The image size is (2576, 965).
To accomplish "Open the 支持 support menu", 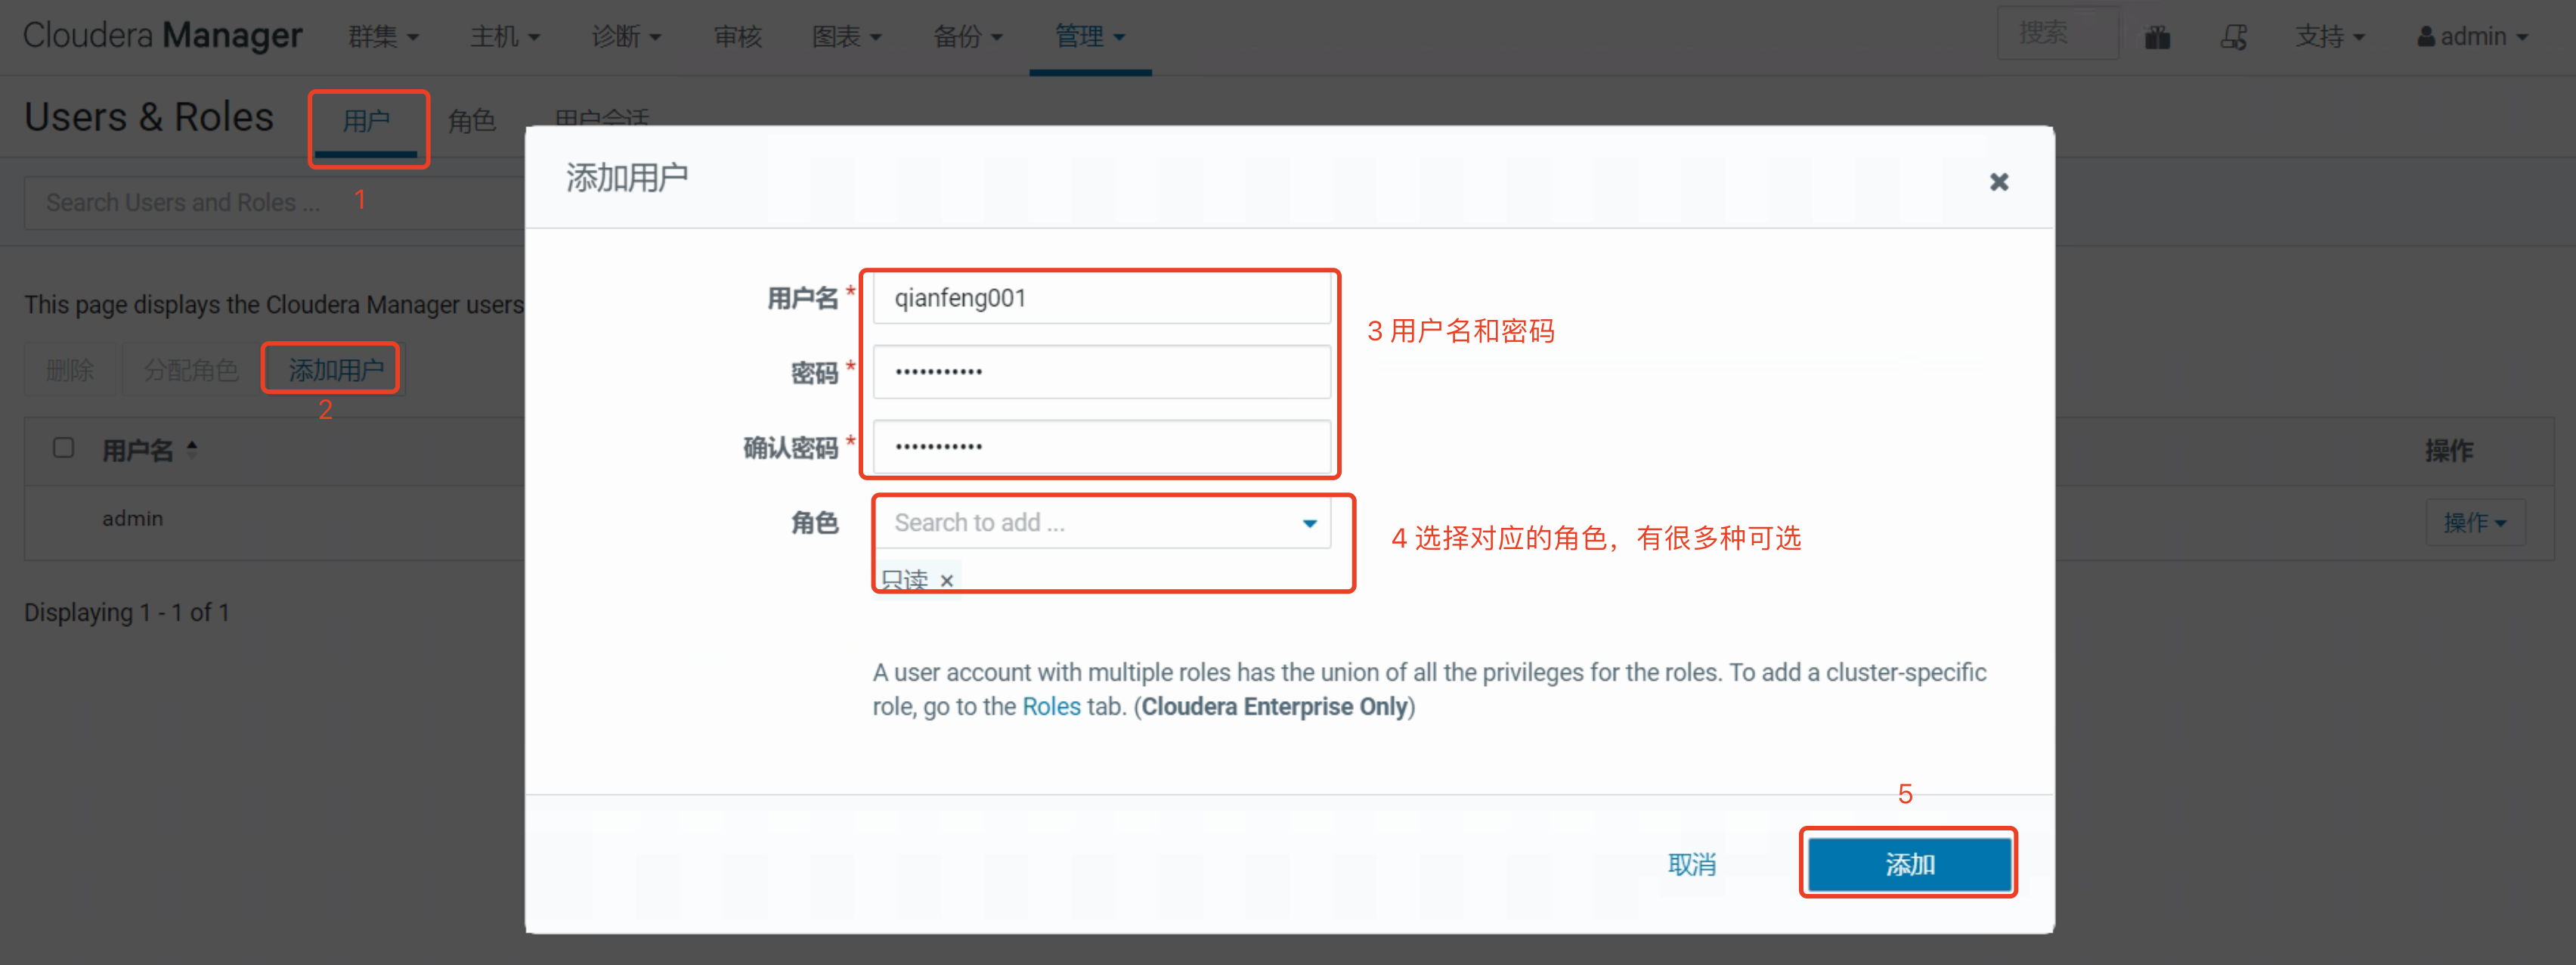I will 2328,37.
